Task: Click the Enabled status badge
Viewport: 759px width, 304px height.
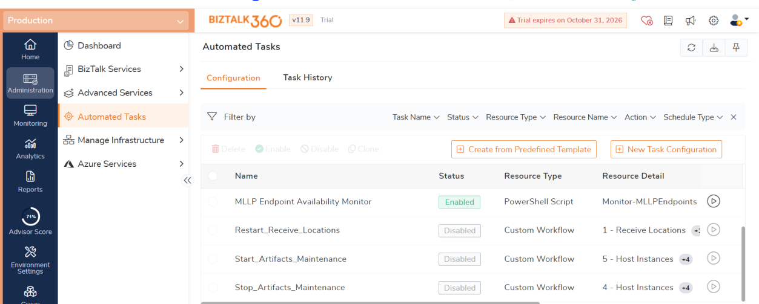Action: (x=459, y=202)
